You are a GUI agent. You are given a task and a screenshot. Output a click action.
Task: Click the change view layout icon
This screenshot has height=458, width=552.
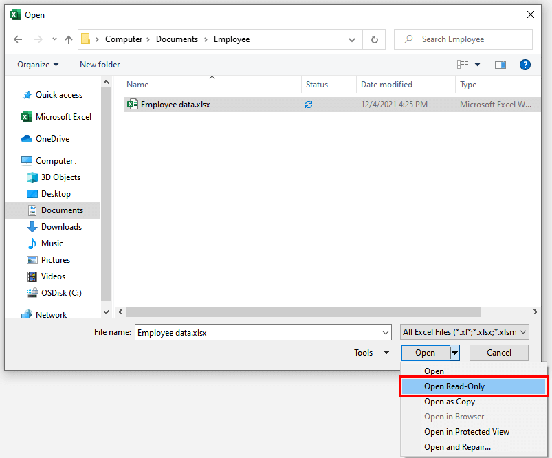tap(464, 64)
